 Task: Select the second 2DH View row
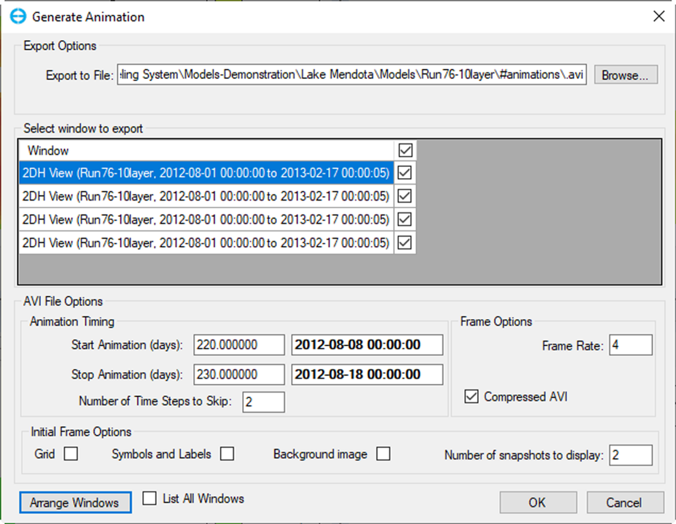(206, 196)
